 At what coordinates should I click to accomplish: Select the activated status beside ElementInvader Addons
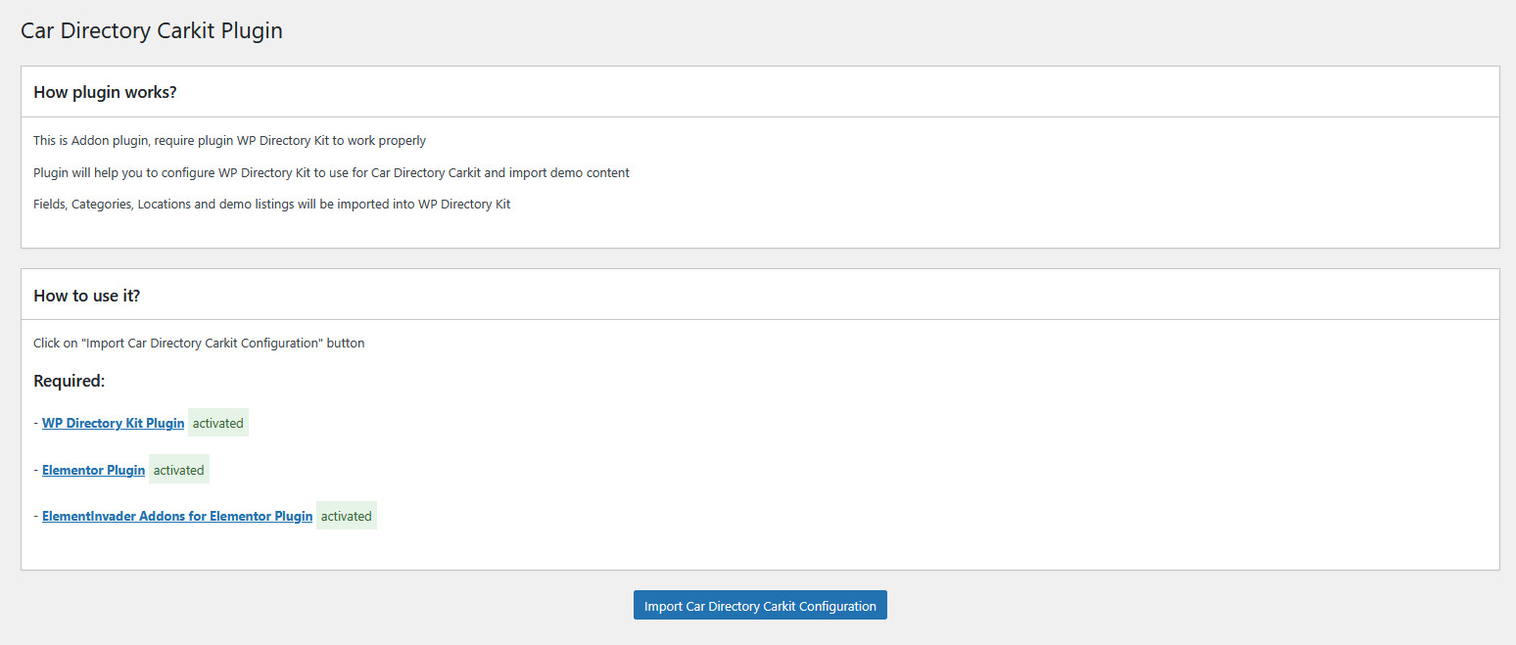coord(346,516)
